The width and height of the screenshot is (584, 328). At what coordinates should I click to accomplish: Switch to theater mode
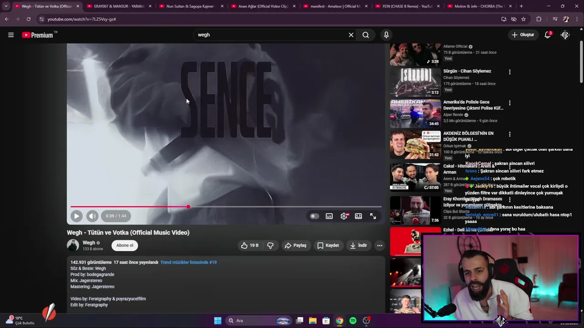click(x=359, y=216)
